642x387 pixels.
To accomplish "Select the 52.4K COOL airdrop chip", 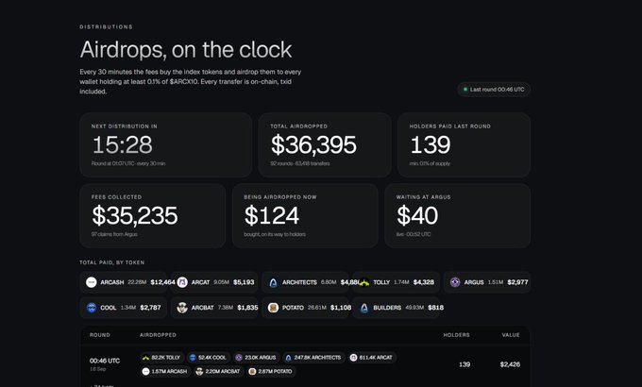I will (209, 358).
